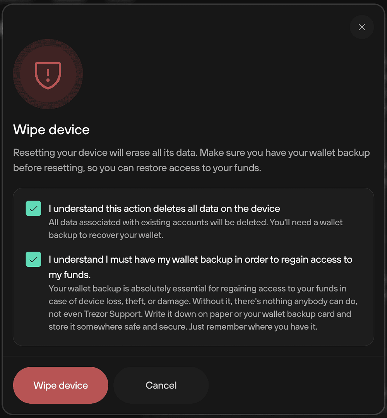Viewport: 387px width, 418px height.
Task: Click the 'store it somewhere safe and secure' line
Action: [183, 327]
